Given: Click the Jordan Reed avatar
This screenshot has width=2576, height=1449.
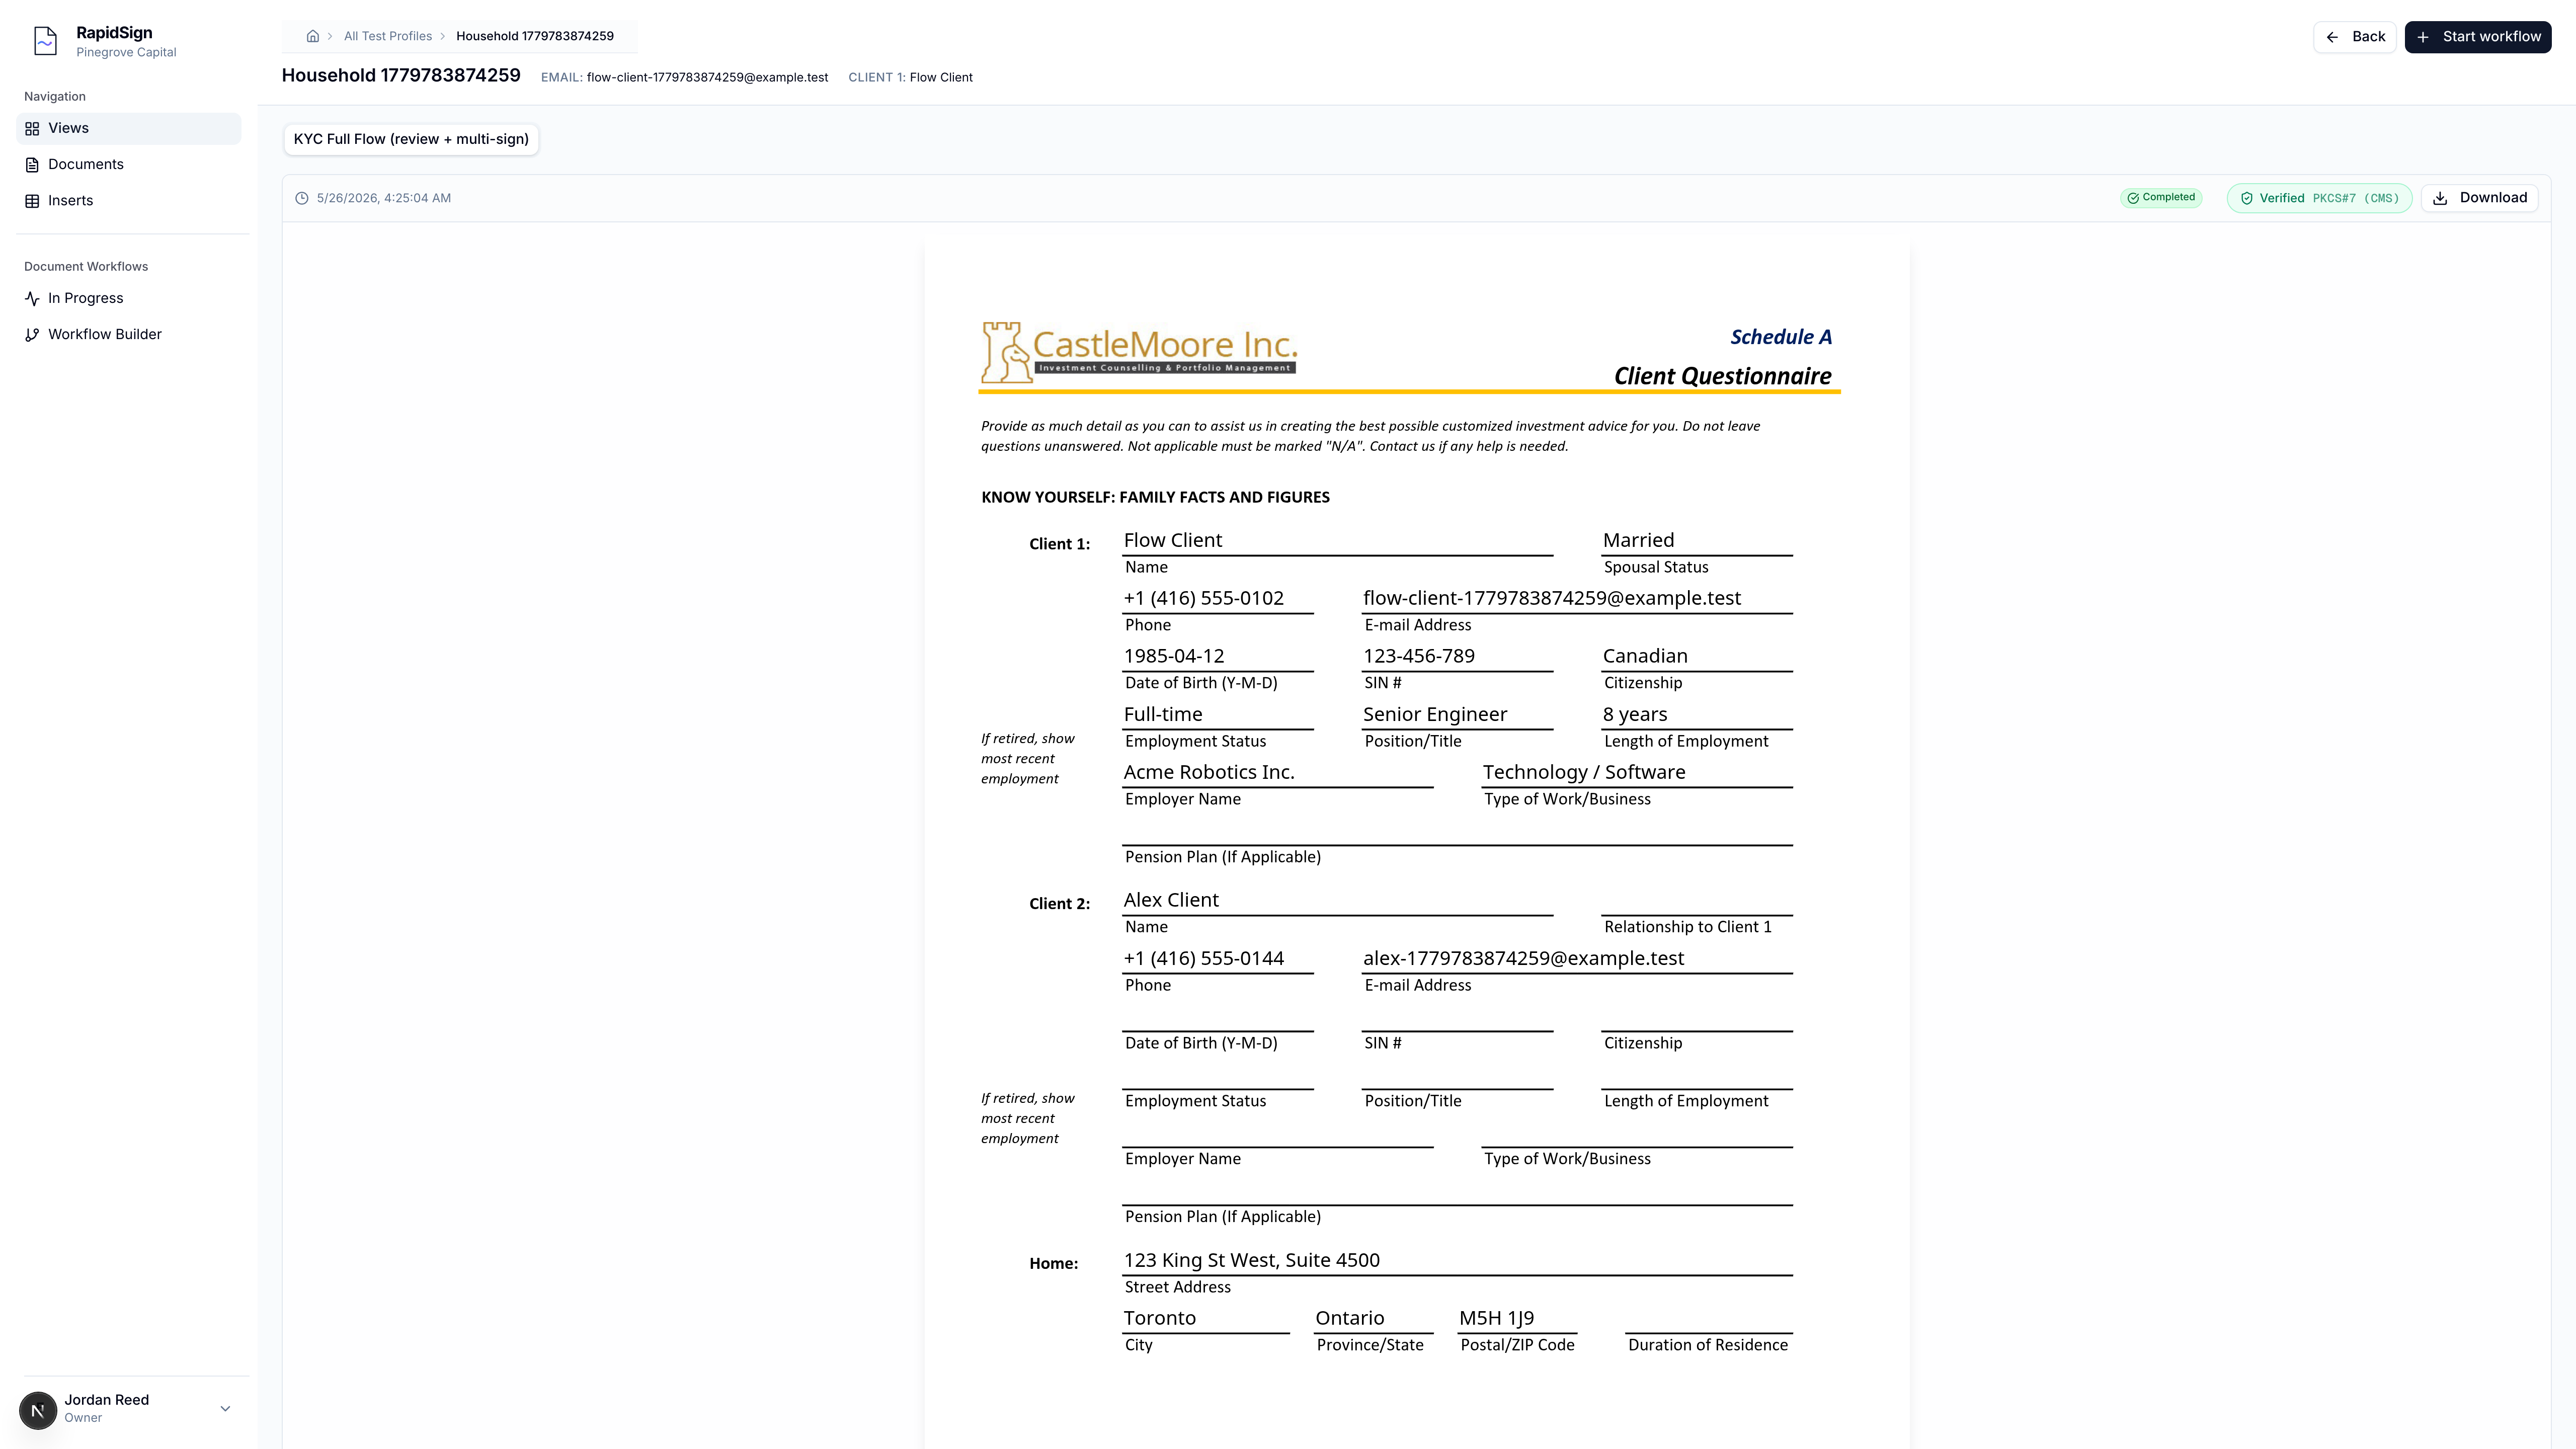Looking at the screenshot, I should [38, 1410].
